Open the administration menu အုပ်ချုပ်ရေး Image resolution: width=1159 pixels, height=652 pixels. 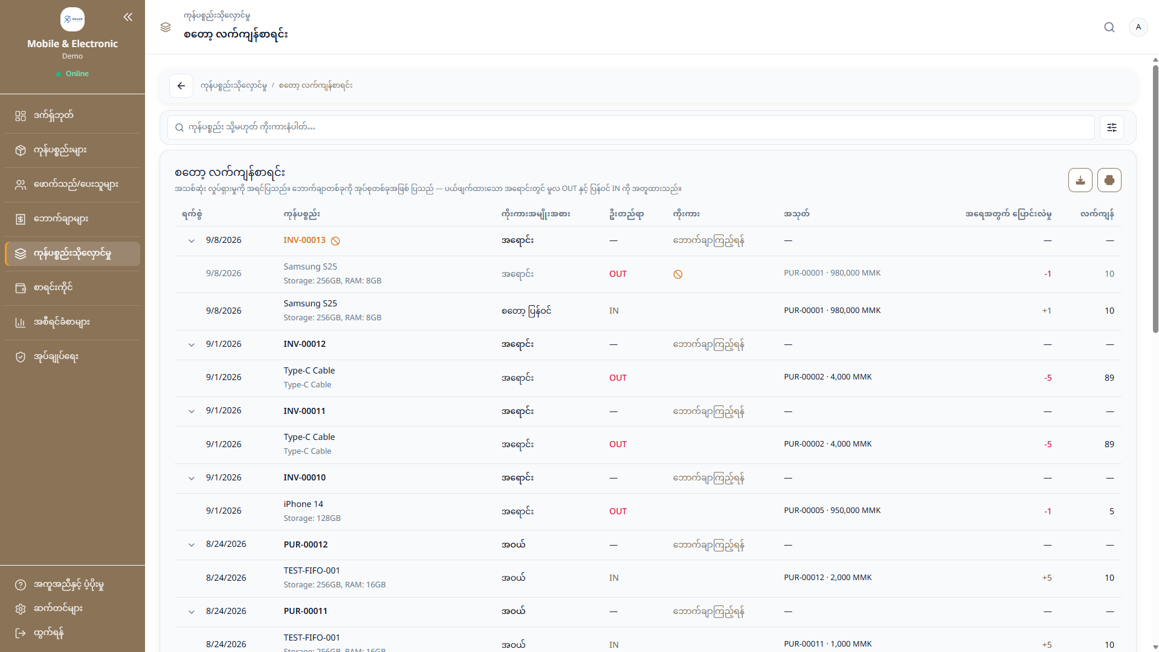pos(73,357)
